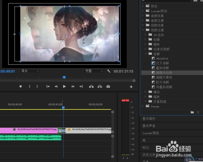203x162 pixels.
Task: Click the timeline playhead marker
Action: [63, 107]
